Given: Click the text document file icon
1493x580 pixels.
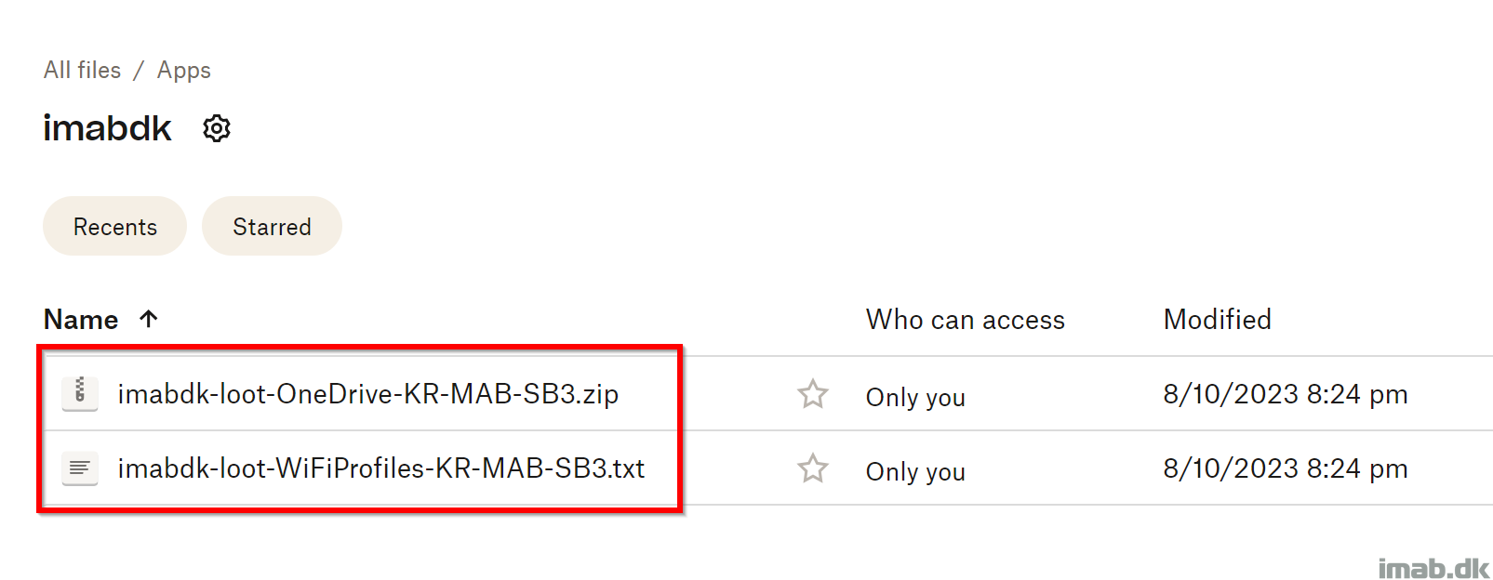Looking at the screenshot, I should click(80, 468).
